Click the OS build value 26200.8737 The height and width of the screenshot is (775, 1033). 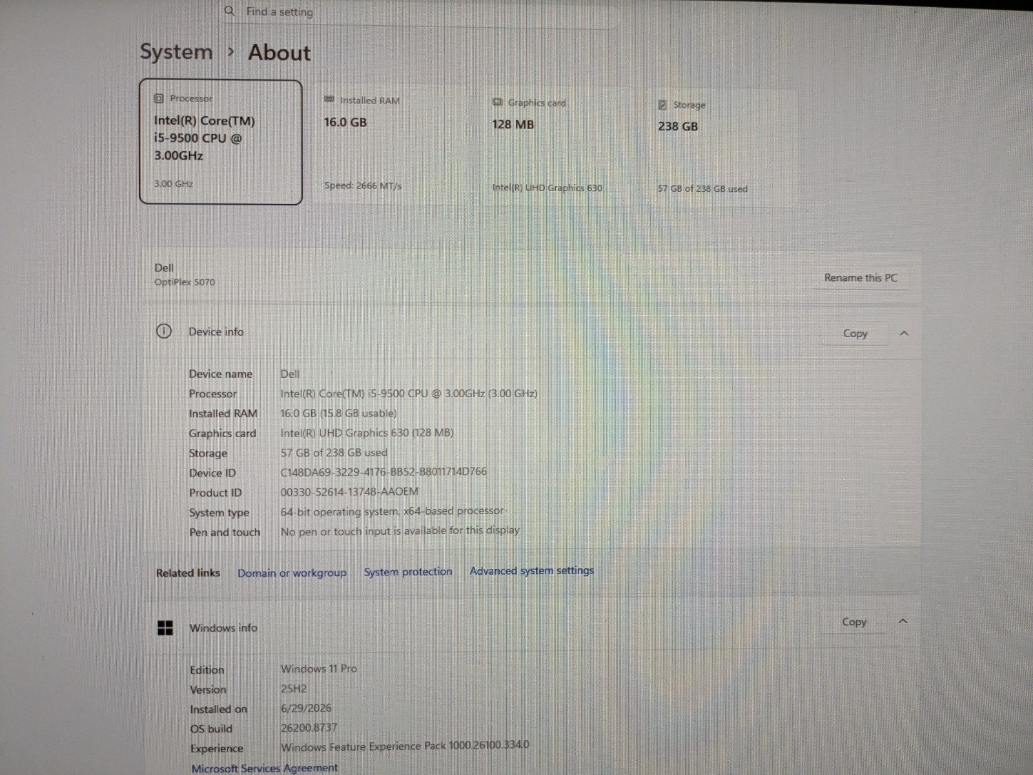click(309, 727)
